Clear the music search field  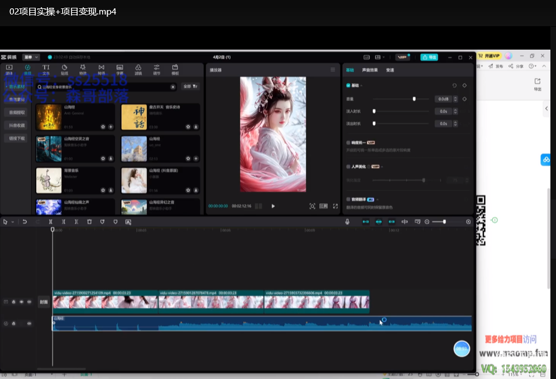(172, 87)
